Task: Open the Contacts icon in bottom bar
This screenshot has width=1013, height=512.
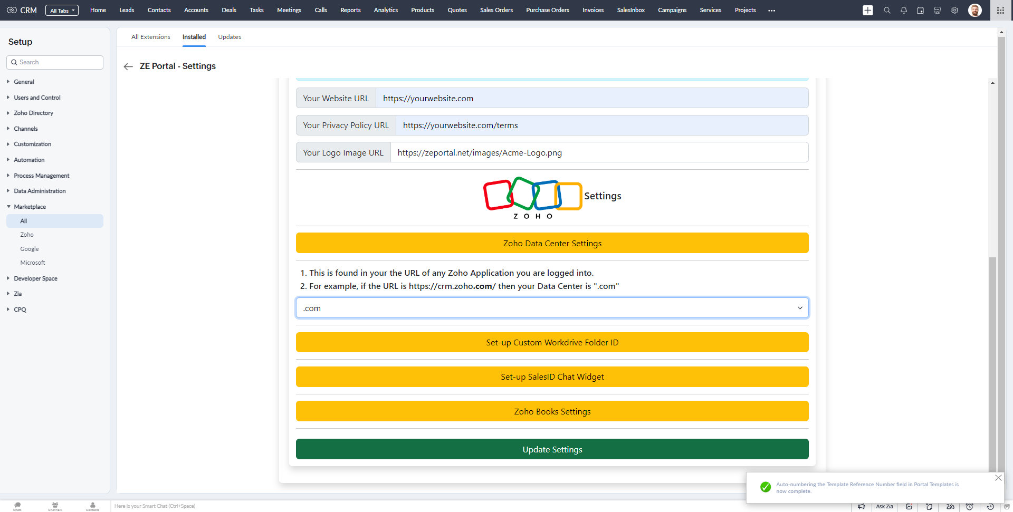Action: [x=93, y=506]
